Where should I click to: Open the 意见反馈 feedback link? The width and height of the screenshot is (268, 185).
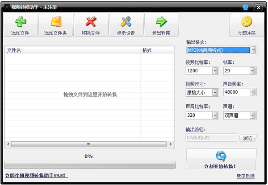(246, 176)
